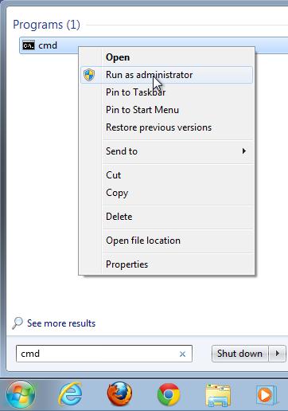The width and height of the screenshot is (288, 411).
Task: Open Firefox from the taskbar
Action: click(119, 394)
